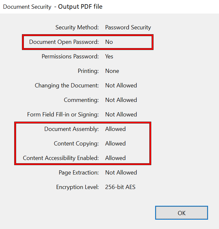219x229 pixels.
Task: Click the Changing the Document label
Action: [67, 85]
